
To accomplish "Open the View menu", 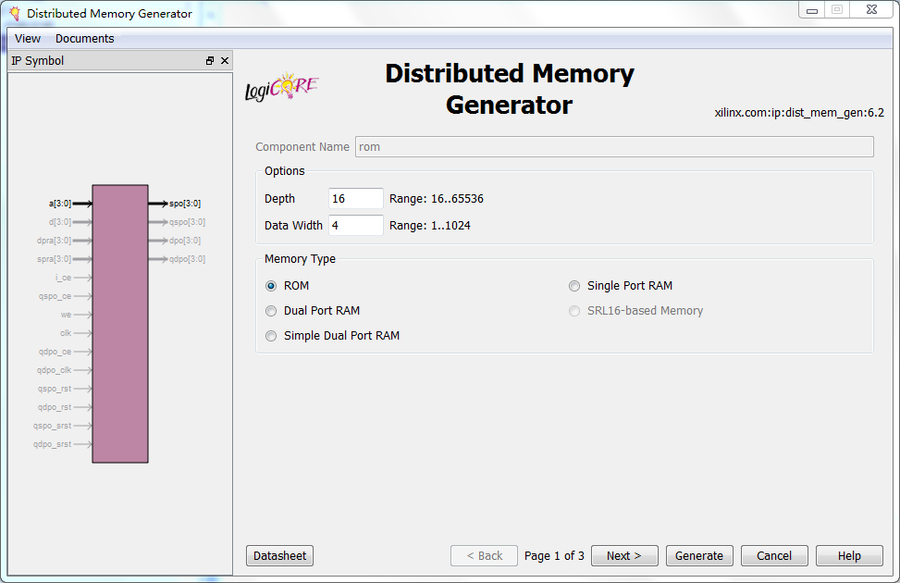I will 28,39.
